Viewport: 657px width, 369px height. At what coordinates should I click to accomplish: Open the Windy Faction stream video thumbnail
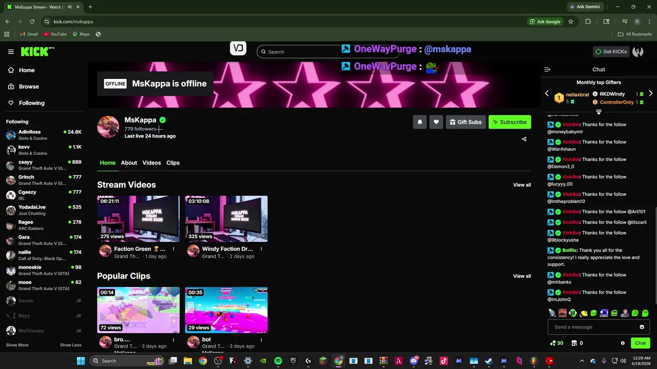coord(226,219)
